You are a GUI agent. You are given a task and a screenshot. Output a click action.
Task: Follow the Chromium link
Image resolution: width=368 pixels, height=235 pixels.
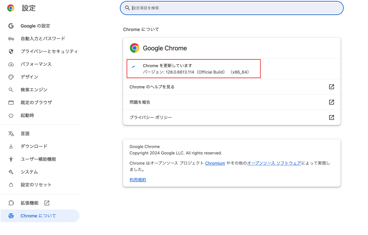coord(215,163)
